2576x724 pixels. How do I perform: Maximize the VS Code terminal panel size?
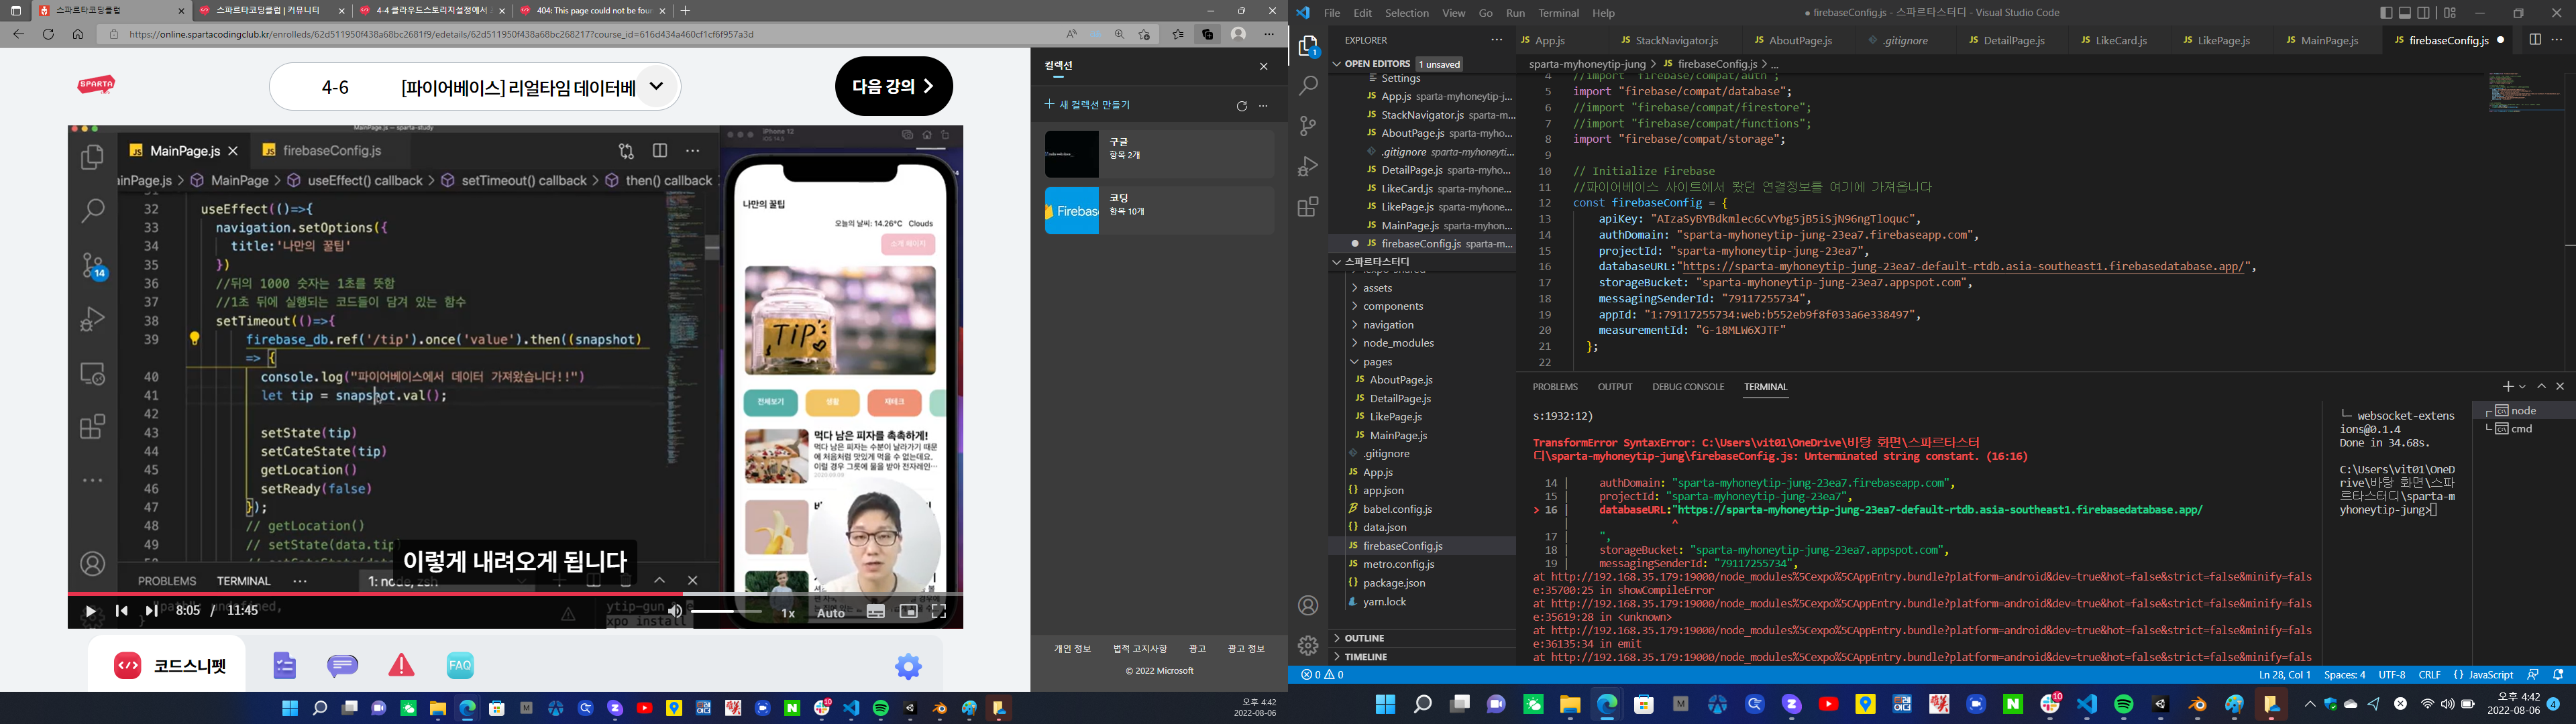2541,386
